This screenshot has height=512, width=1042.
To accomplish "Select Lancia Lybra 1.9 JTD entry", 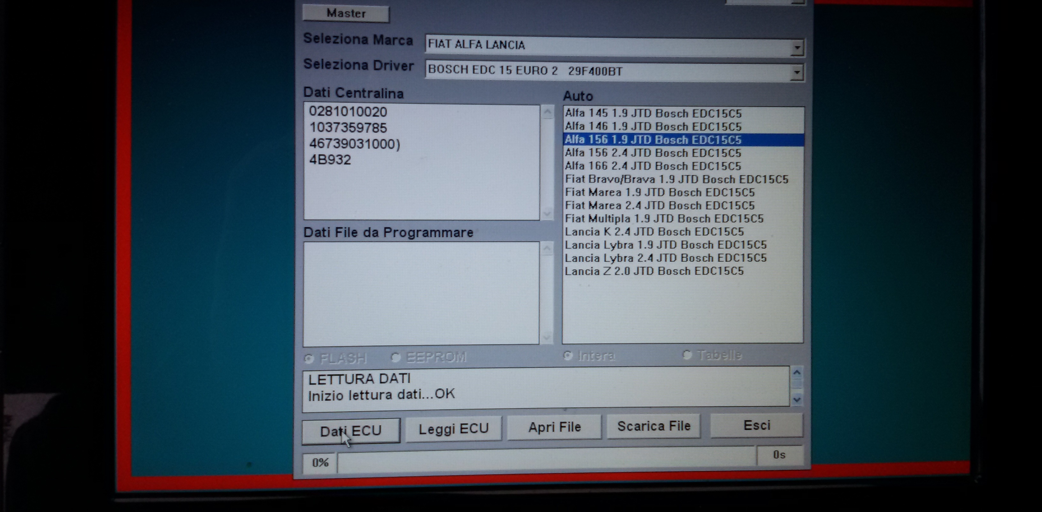I will [x=683, y=245].
